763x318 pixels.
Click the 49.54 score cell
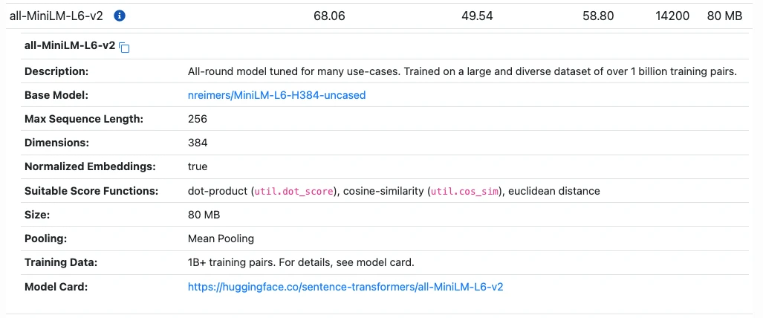(x=477, y=16)
